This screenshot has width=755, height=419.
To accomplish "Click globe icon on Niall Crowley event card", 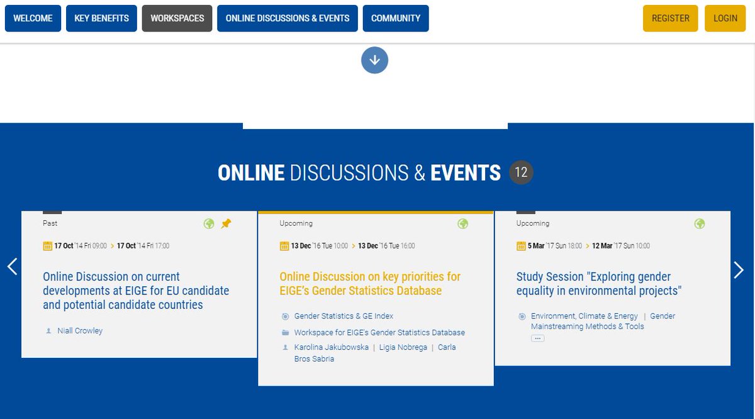I will click(x=209, y=224).
